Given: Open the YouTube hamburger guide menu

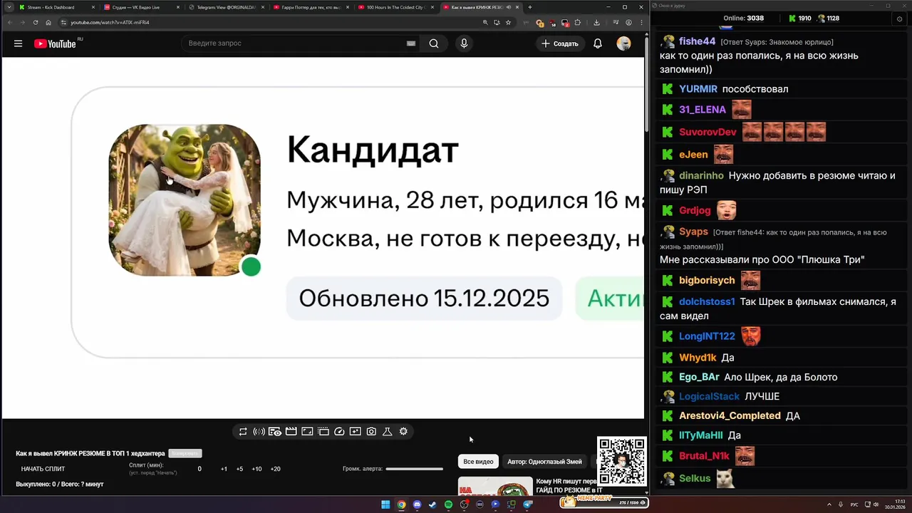Looking at the screenshot, I should tap(18, 43).
